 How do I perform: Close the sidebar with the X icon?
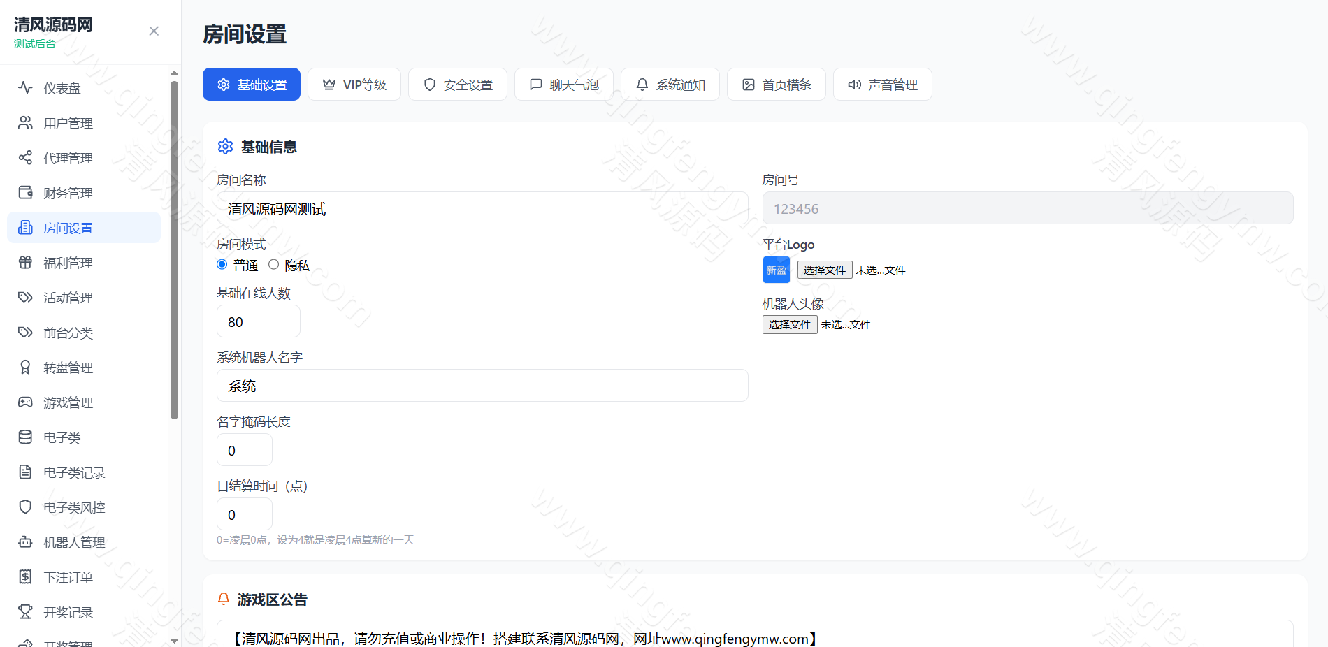[154, 31]
